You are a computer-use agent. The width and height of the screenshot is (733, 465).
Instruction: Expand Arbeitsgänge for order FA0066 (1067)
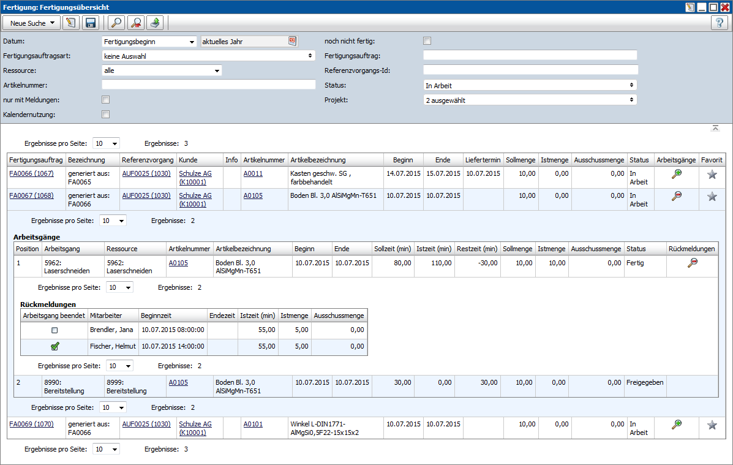676,174
